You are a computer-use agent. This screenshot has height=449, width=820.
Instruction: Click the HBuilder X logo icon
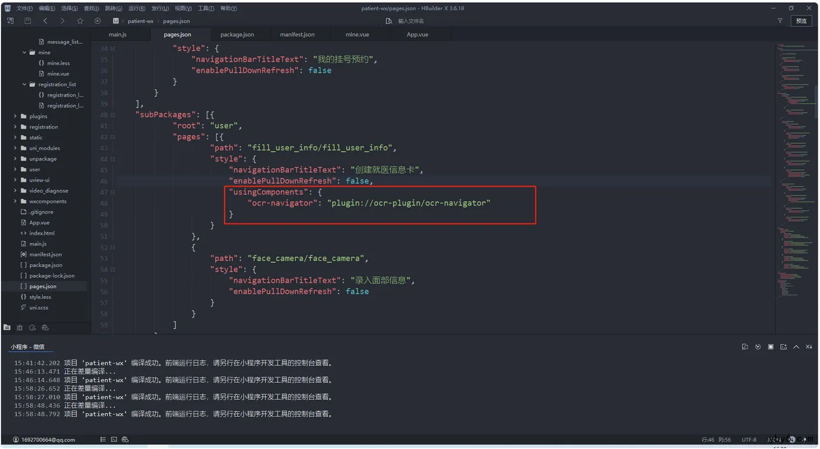tap(8, 8)
